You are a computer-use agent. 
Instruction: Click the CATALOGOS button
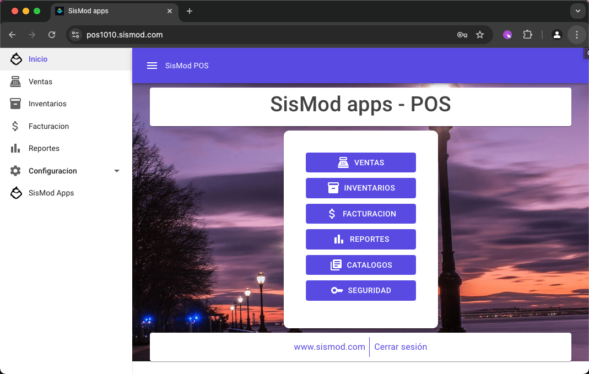click(x=360, y=265)
